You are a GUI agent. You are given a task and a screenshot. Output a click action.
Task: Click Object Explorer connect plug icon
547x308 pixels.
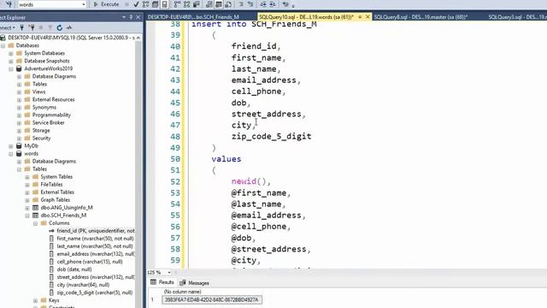click(21, 27)
